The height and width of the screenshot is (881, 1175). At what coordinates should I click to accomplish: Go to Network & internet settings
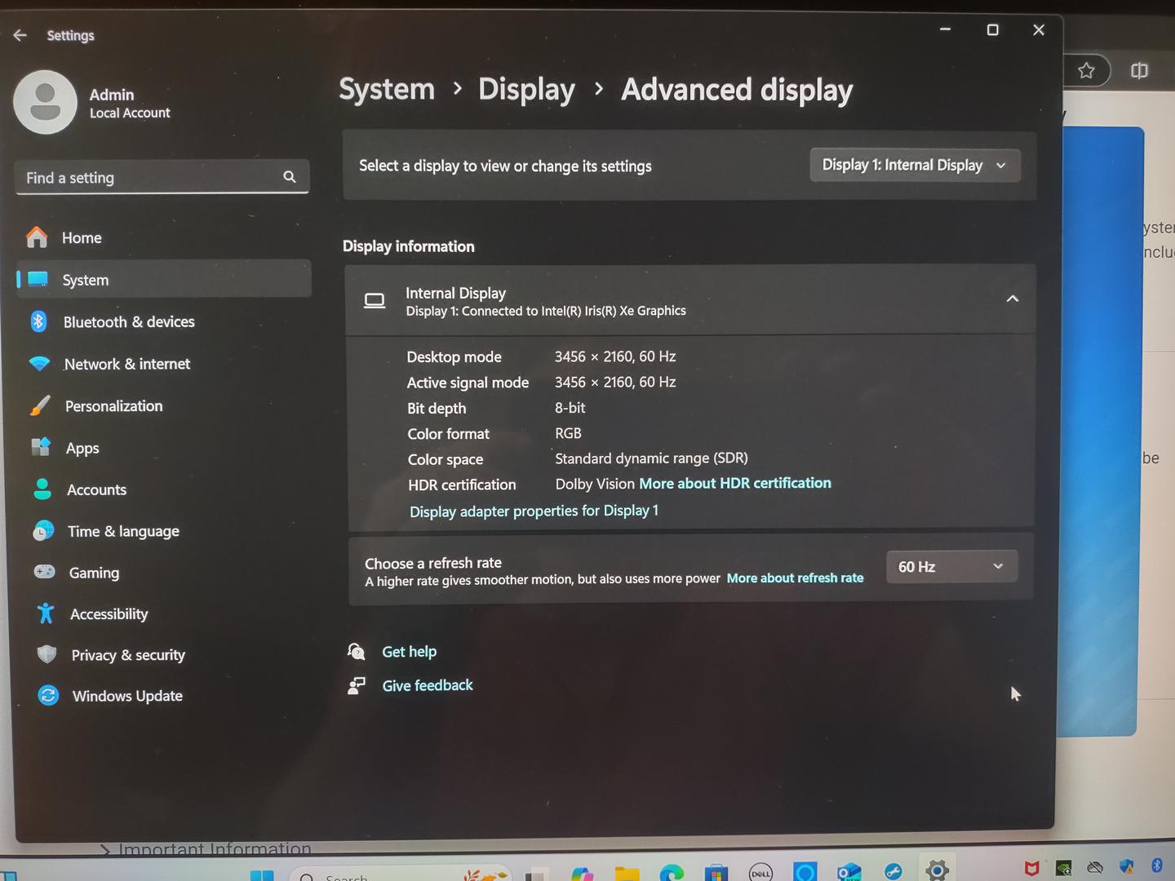pos(126,364)
